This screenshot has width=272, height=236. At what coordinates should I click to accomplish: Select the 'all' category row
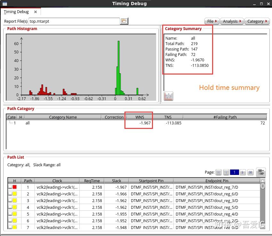point(136,123)
